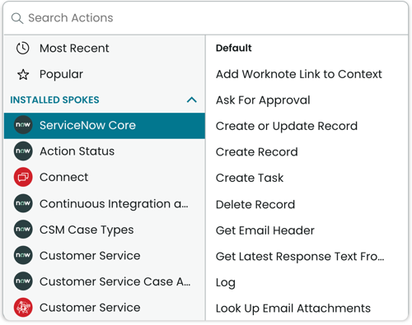Click the Most Recent clock icon
The height and width of the screenshot is (325, 412).
click(23, 49)
